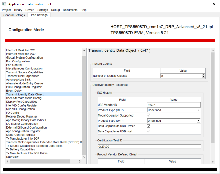Switch to the General Settings tab
The height and width of the screenshot is (174, 220).
pyautogui.click(x=14, y=15)
